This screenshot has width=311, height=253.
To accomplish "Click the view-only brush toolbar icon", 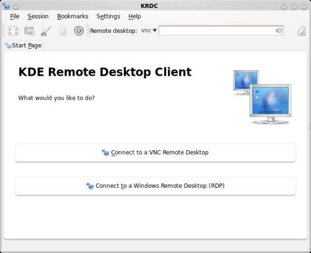I will [x=46, y=31].
